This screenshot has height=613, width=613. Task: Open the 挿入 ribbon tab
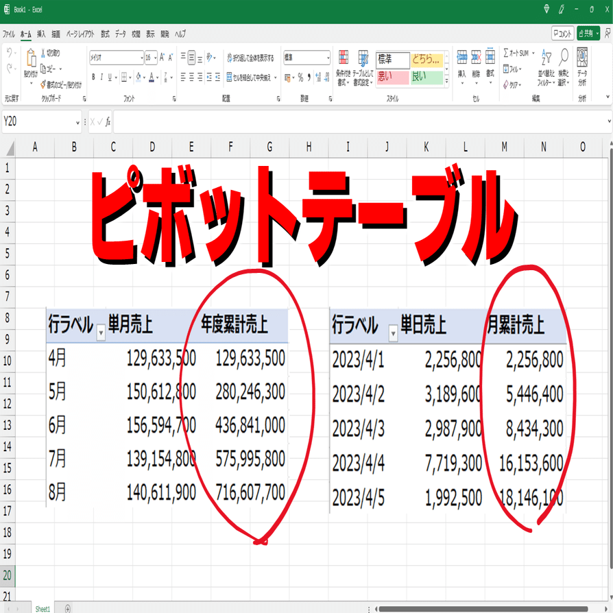coord(40,32)
